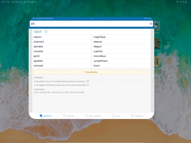Open the Mon vocabulaire tab
Screen dimensions: 191x143
[x=93, y=116]
